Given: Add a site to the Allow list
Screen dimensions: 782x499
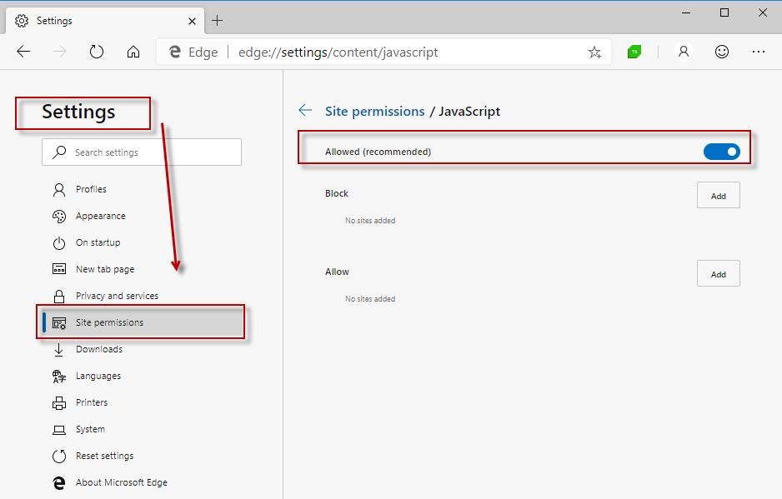Looking at the screenshot, I should click(718, 274).
